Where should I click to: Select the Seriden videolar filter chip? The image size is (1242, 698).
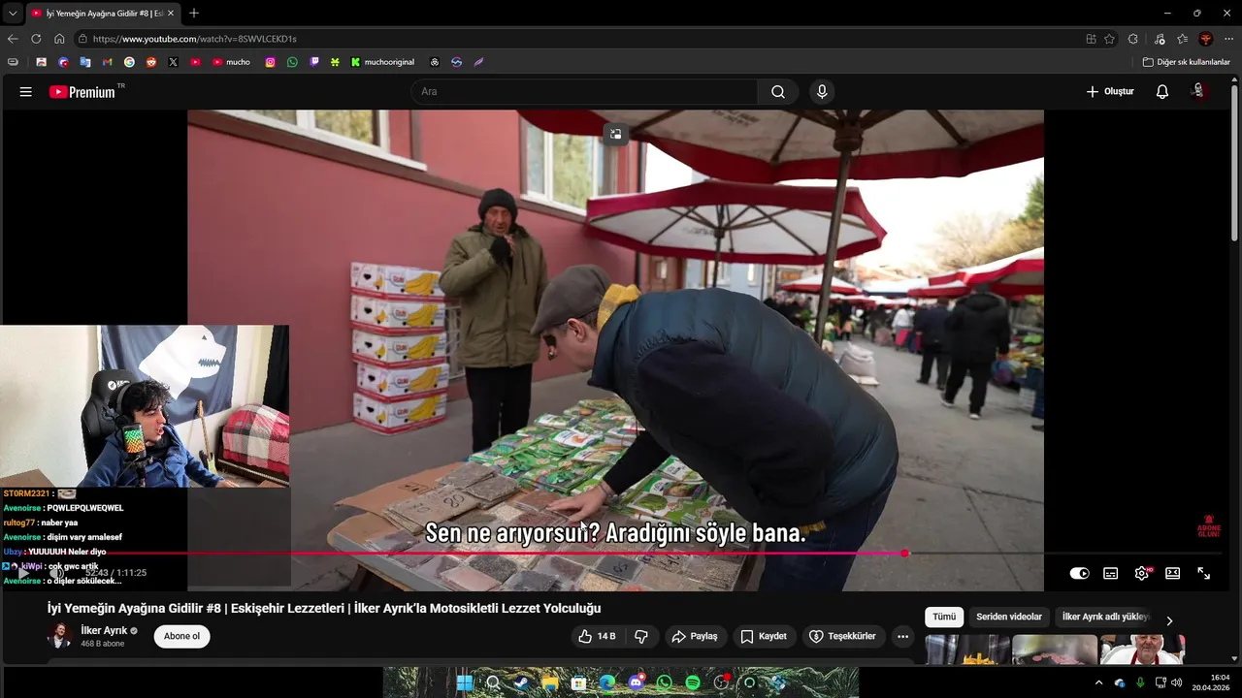pos(1009,617)
